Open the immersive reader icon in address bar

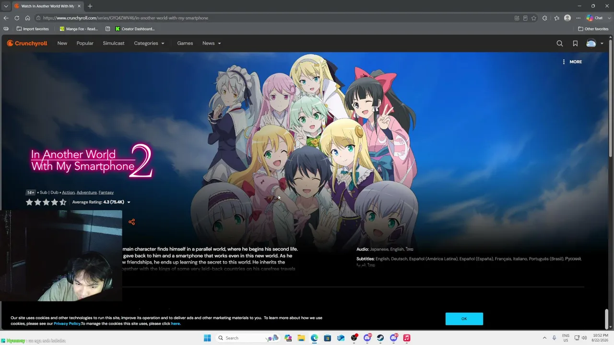tap(525, 18)
